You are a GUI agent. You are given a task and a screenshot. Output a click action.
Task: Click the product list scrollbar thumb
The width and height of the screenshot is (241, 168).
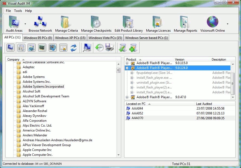[233, 84]
